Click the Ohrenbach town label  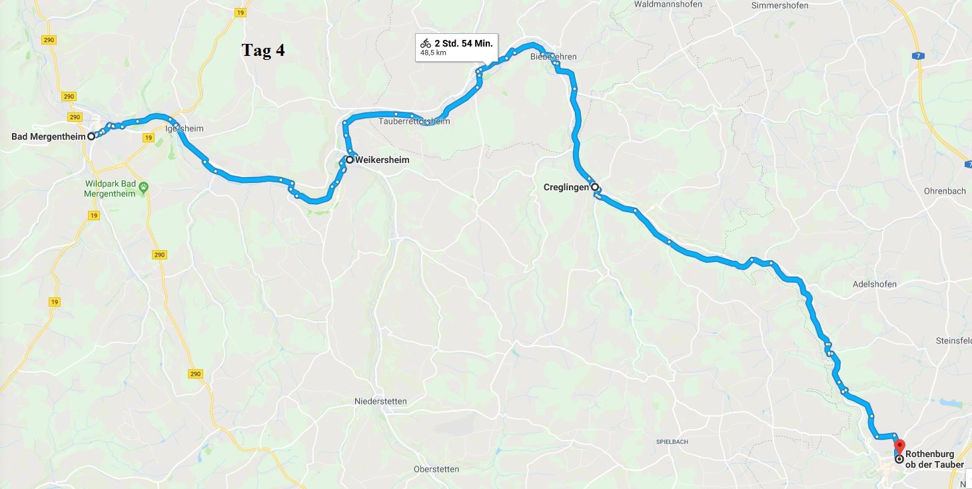tap(945, 191)
